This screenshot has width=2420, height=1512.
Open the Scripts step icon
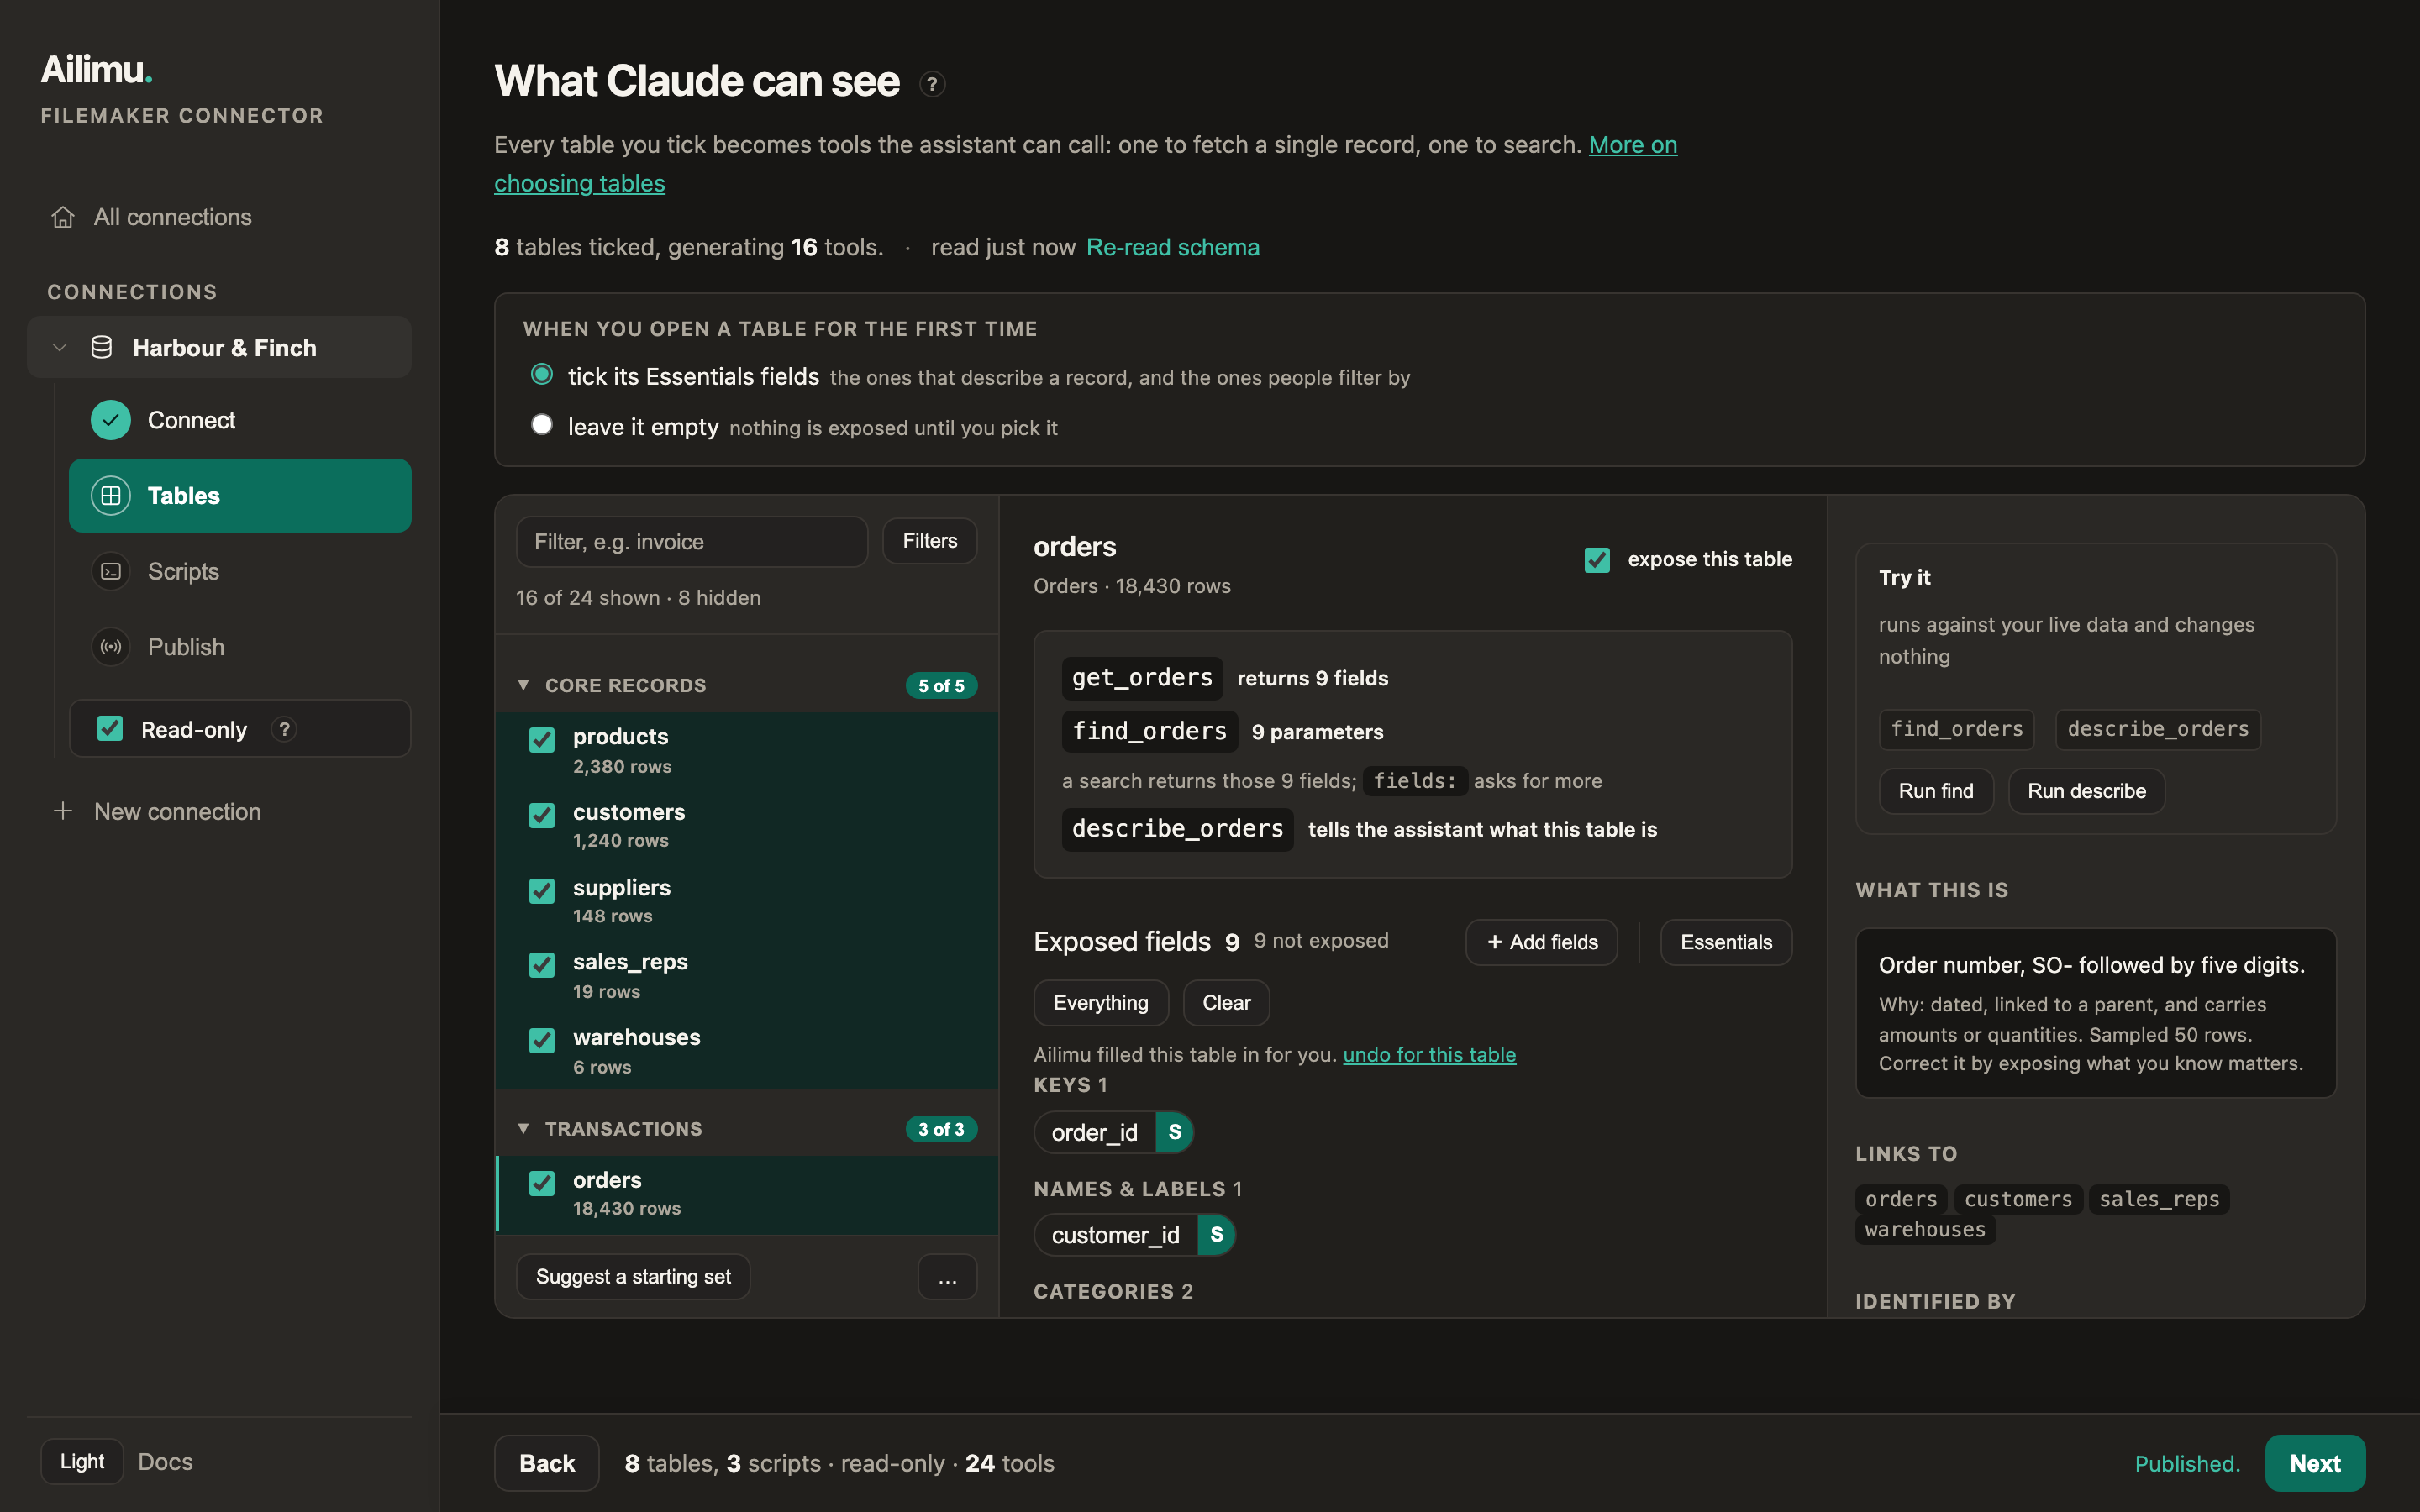[x=111, y=571]
